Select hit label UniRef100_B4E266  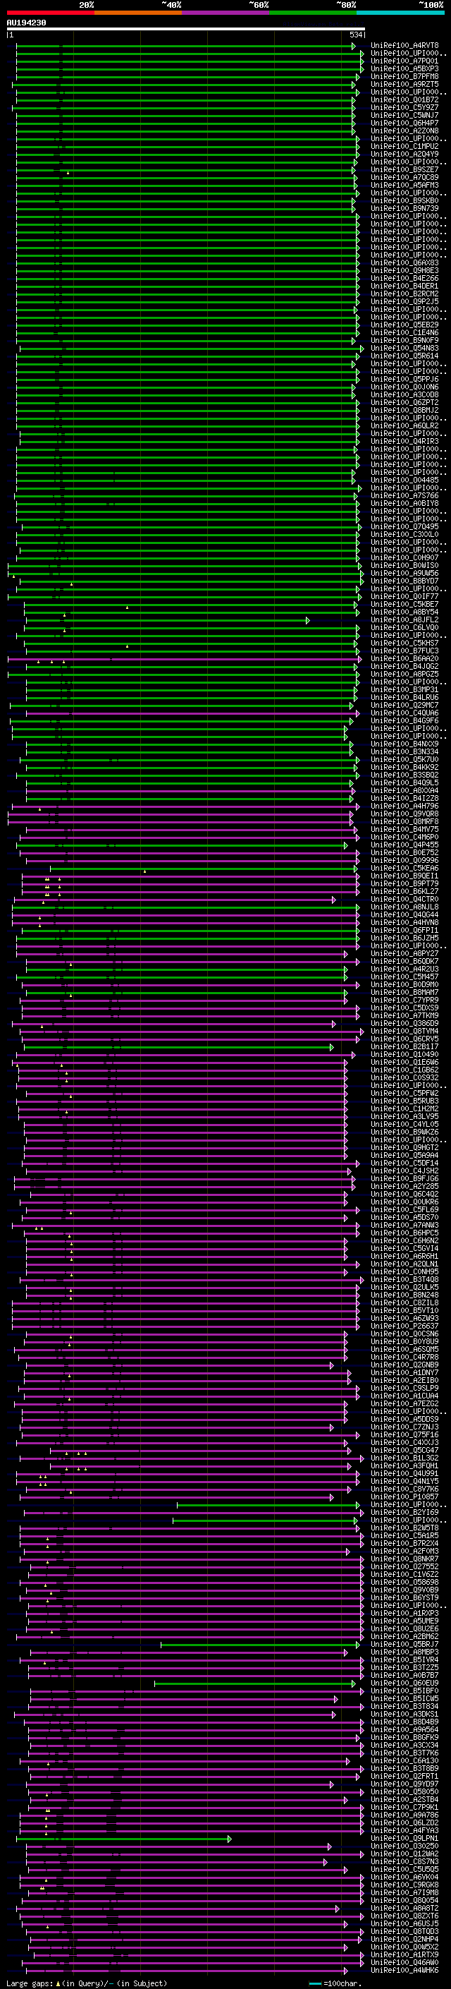[x=404, y=278]
